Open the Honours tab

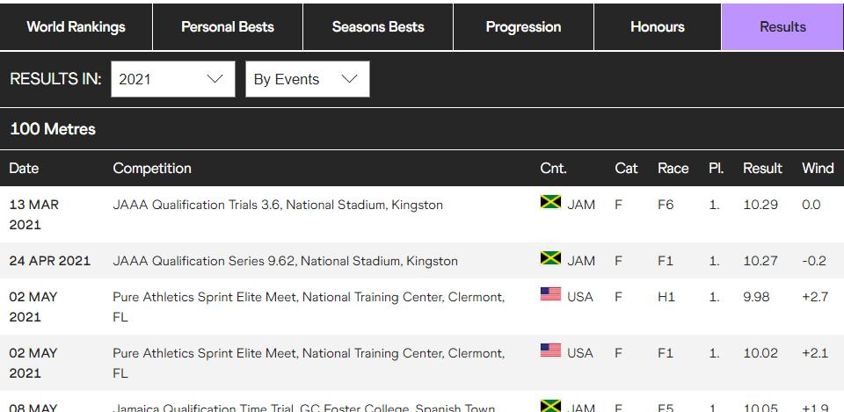(658, 27)
